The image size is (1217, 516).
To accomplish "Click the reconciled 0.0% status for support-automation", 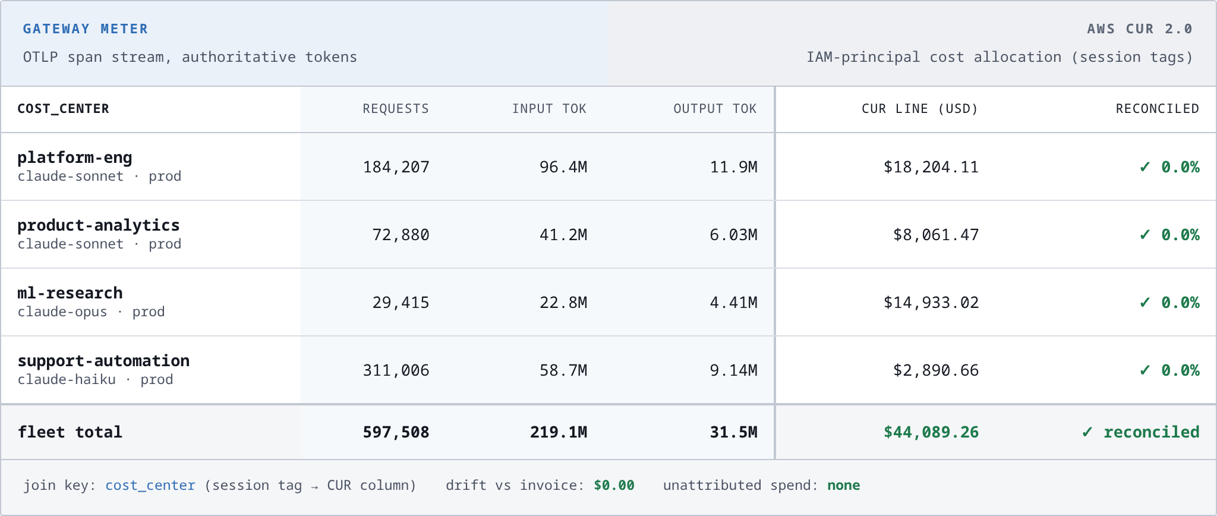I will pyautogui.click(x=1169, y=370).
